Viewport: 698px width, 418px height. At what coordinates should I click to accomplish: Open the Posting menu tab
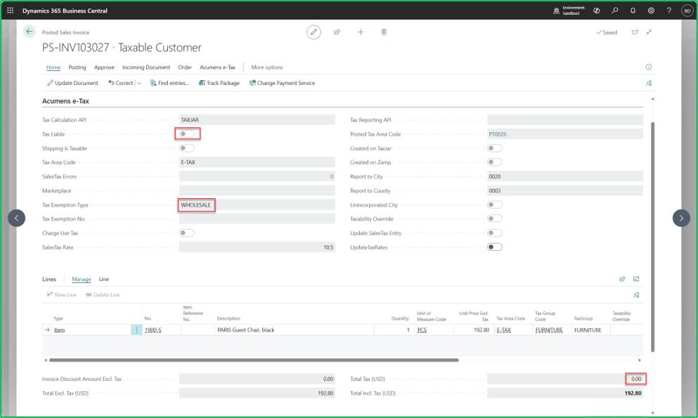(77, 67)
